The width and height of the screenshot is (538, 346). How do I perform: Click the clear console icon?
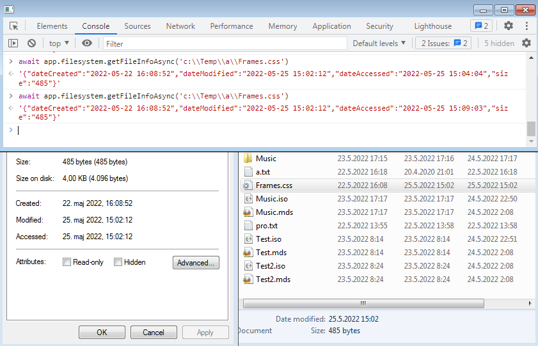point(31,43)
